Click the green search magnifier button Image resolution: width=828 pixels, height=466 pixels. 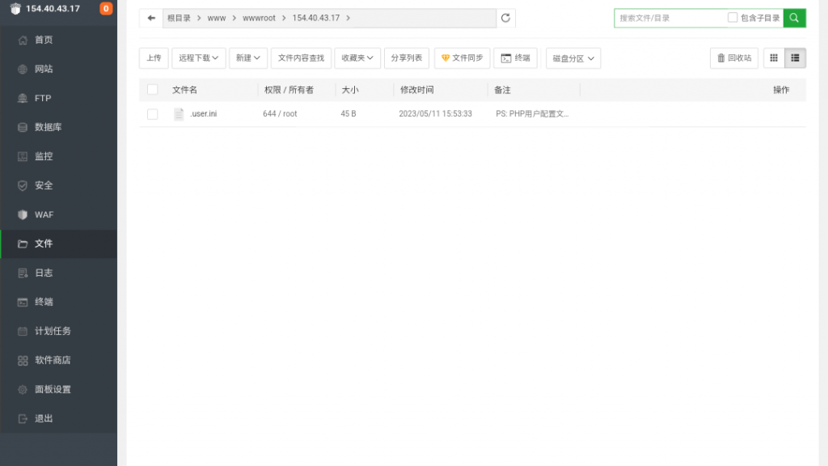point(794,18)
